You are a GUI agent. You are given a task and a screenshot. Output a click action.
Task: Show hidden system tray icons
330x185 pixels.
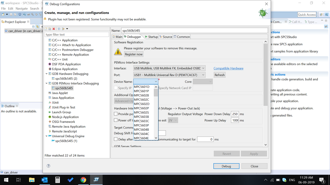click(266, 180)
